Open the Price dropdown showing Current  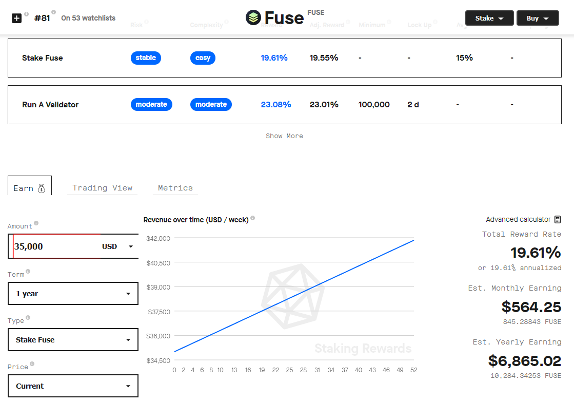pos(73,386)
